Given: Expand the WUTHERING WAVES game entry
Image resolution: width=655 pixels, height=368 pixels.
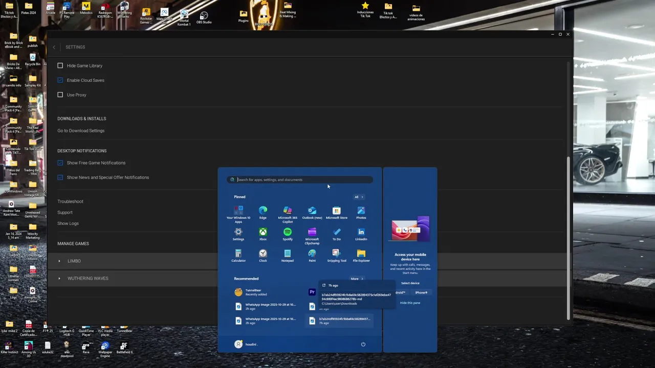Looking at the screenshot, I should (59, 279).
